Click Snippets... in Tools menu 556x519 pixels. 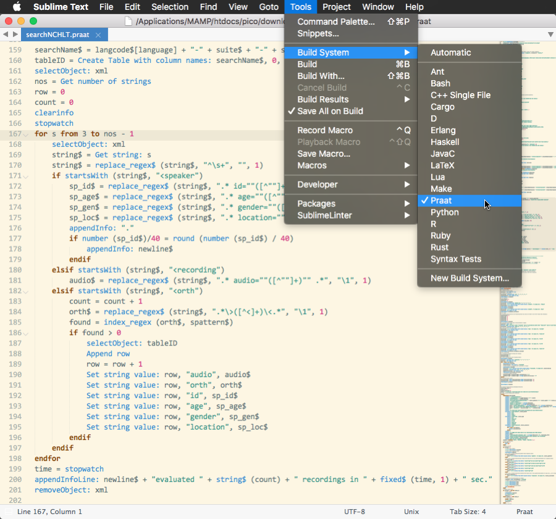(x=351, y=33)
